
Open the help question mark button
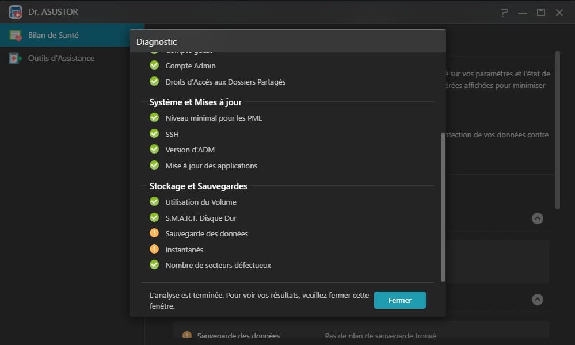tap(504, 13)
